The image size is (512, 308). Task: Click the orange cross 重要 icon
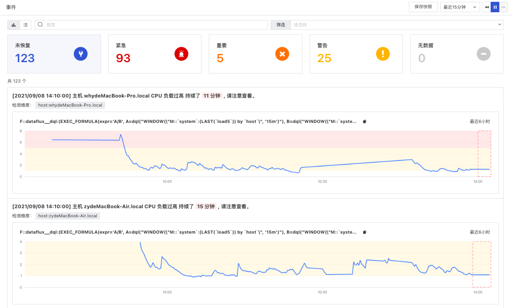point(282,54)
